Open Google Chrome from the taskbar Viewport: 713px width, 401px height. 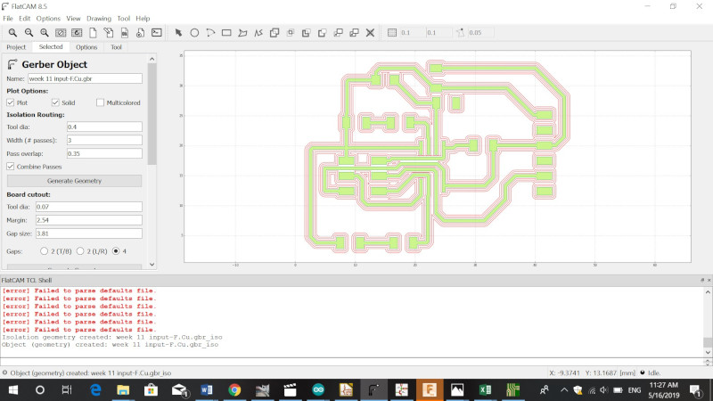tap(234, 390)
